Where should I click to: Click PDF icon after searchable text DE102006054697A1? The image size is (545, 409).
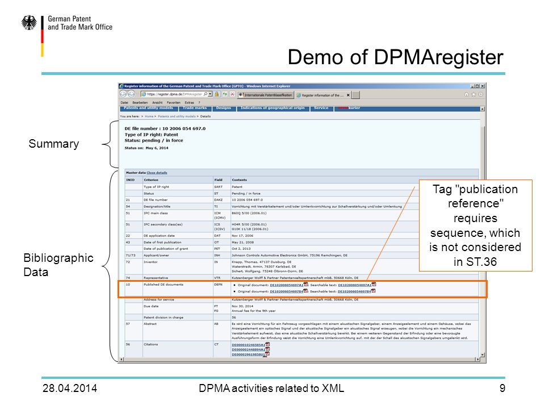[x=374, y=285]
